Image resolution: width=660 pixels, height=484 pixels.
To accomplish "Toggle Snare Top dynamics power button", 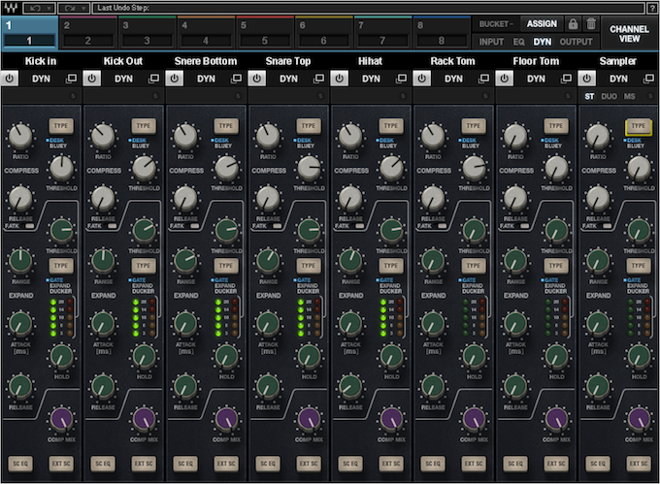I will [257, 79].
